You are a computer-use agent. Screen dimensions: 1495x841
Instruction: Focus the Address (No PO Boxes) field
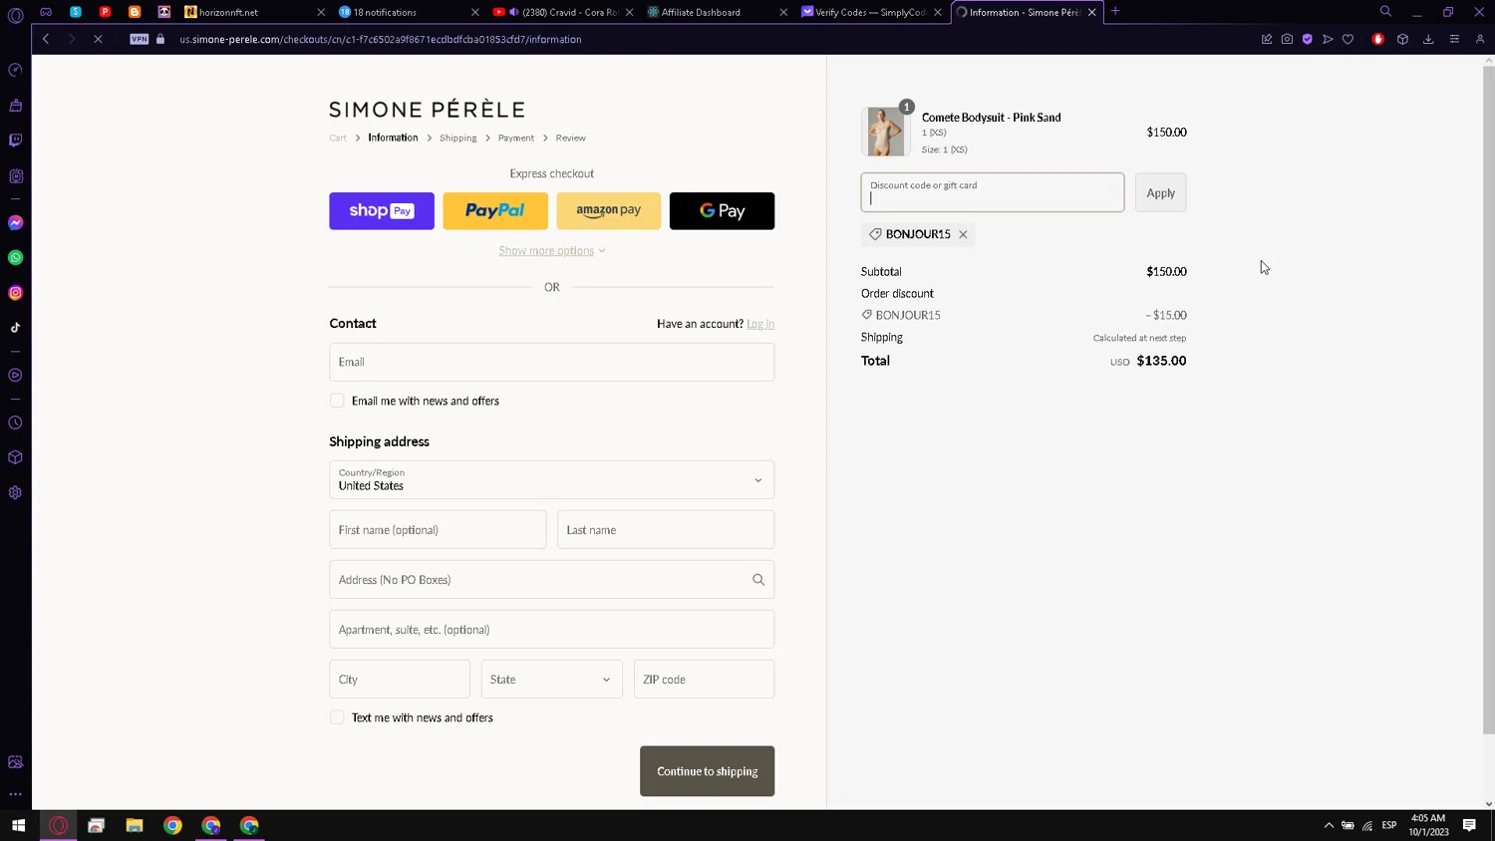coord(551,580)
